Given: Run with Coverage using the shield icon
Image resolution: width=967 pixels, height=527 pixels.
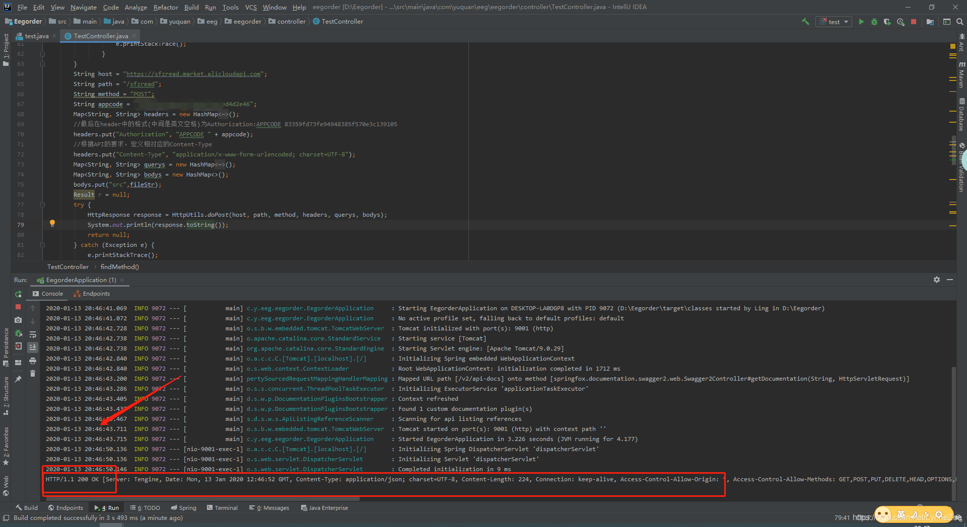Looking at the screenshot, I should (887, 22).
